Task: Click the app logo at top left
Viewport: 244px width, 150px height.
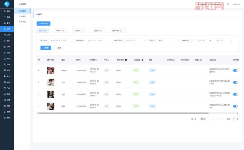Action: click(x=7, y=4)
